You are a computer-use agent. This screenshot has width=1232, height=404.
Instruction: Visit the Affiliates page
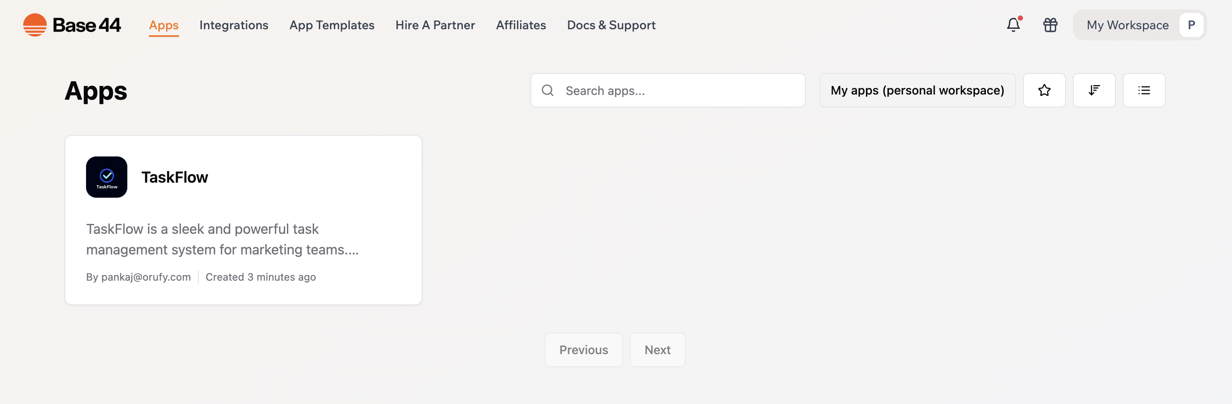(x=521, y=25)
